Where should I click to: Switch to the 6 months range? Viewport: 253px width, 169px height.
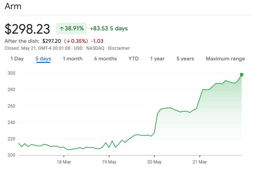click(x=106, y=59)
